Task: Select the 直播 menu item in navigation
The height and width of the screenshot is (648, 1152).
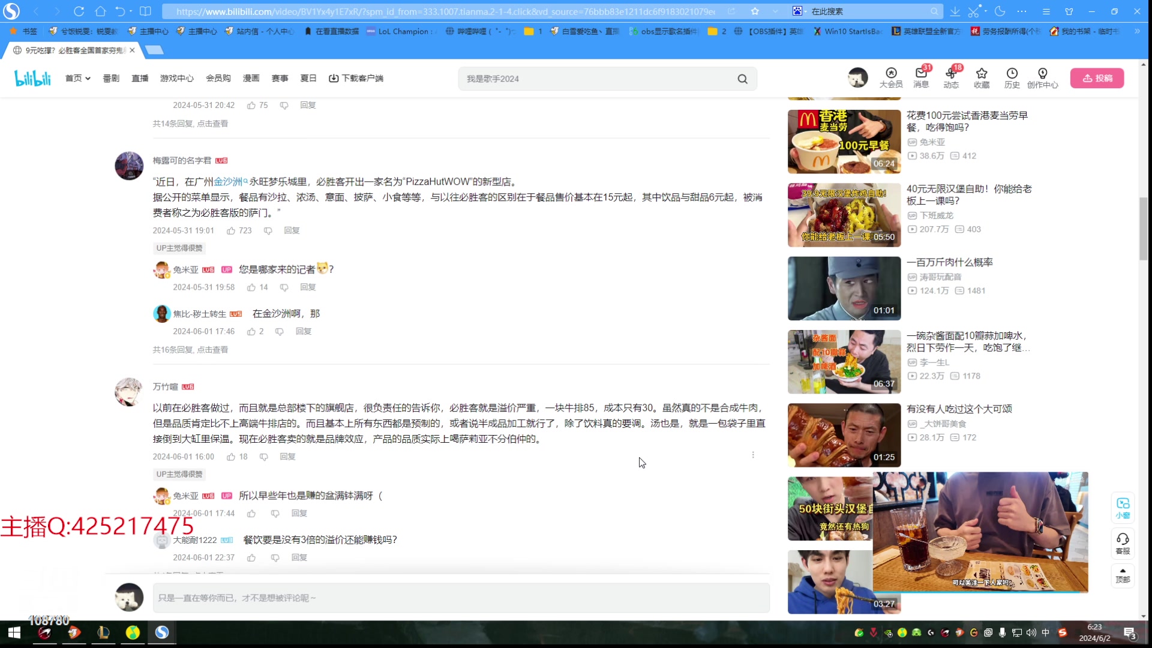Action: pos(140,78)
